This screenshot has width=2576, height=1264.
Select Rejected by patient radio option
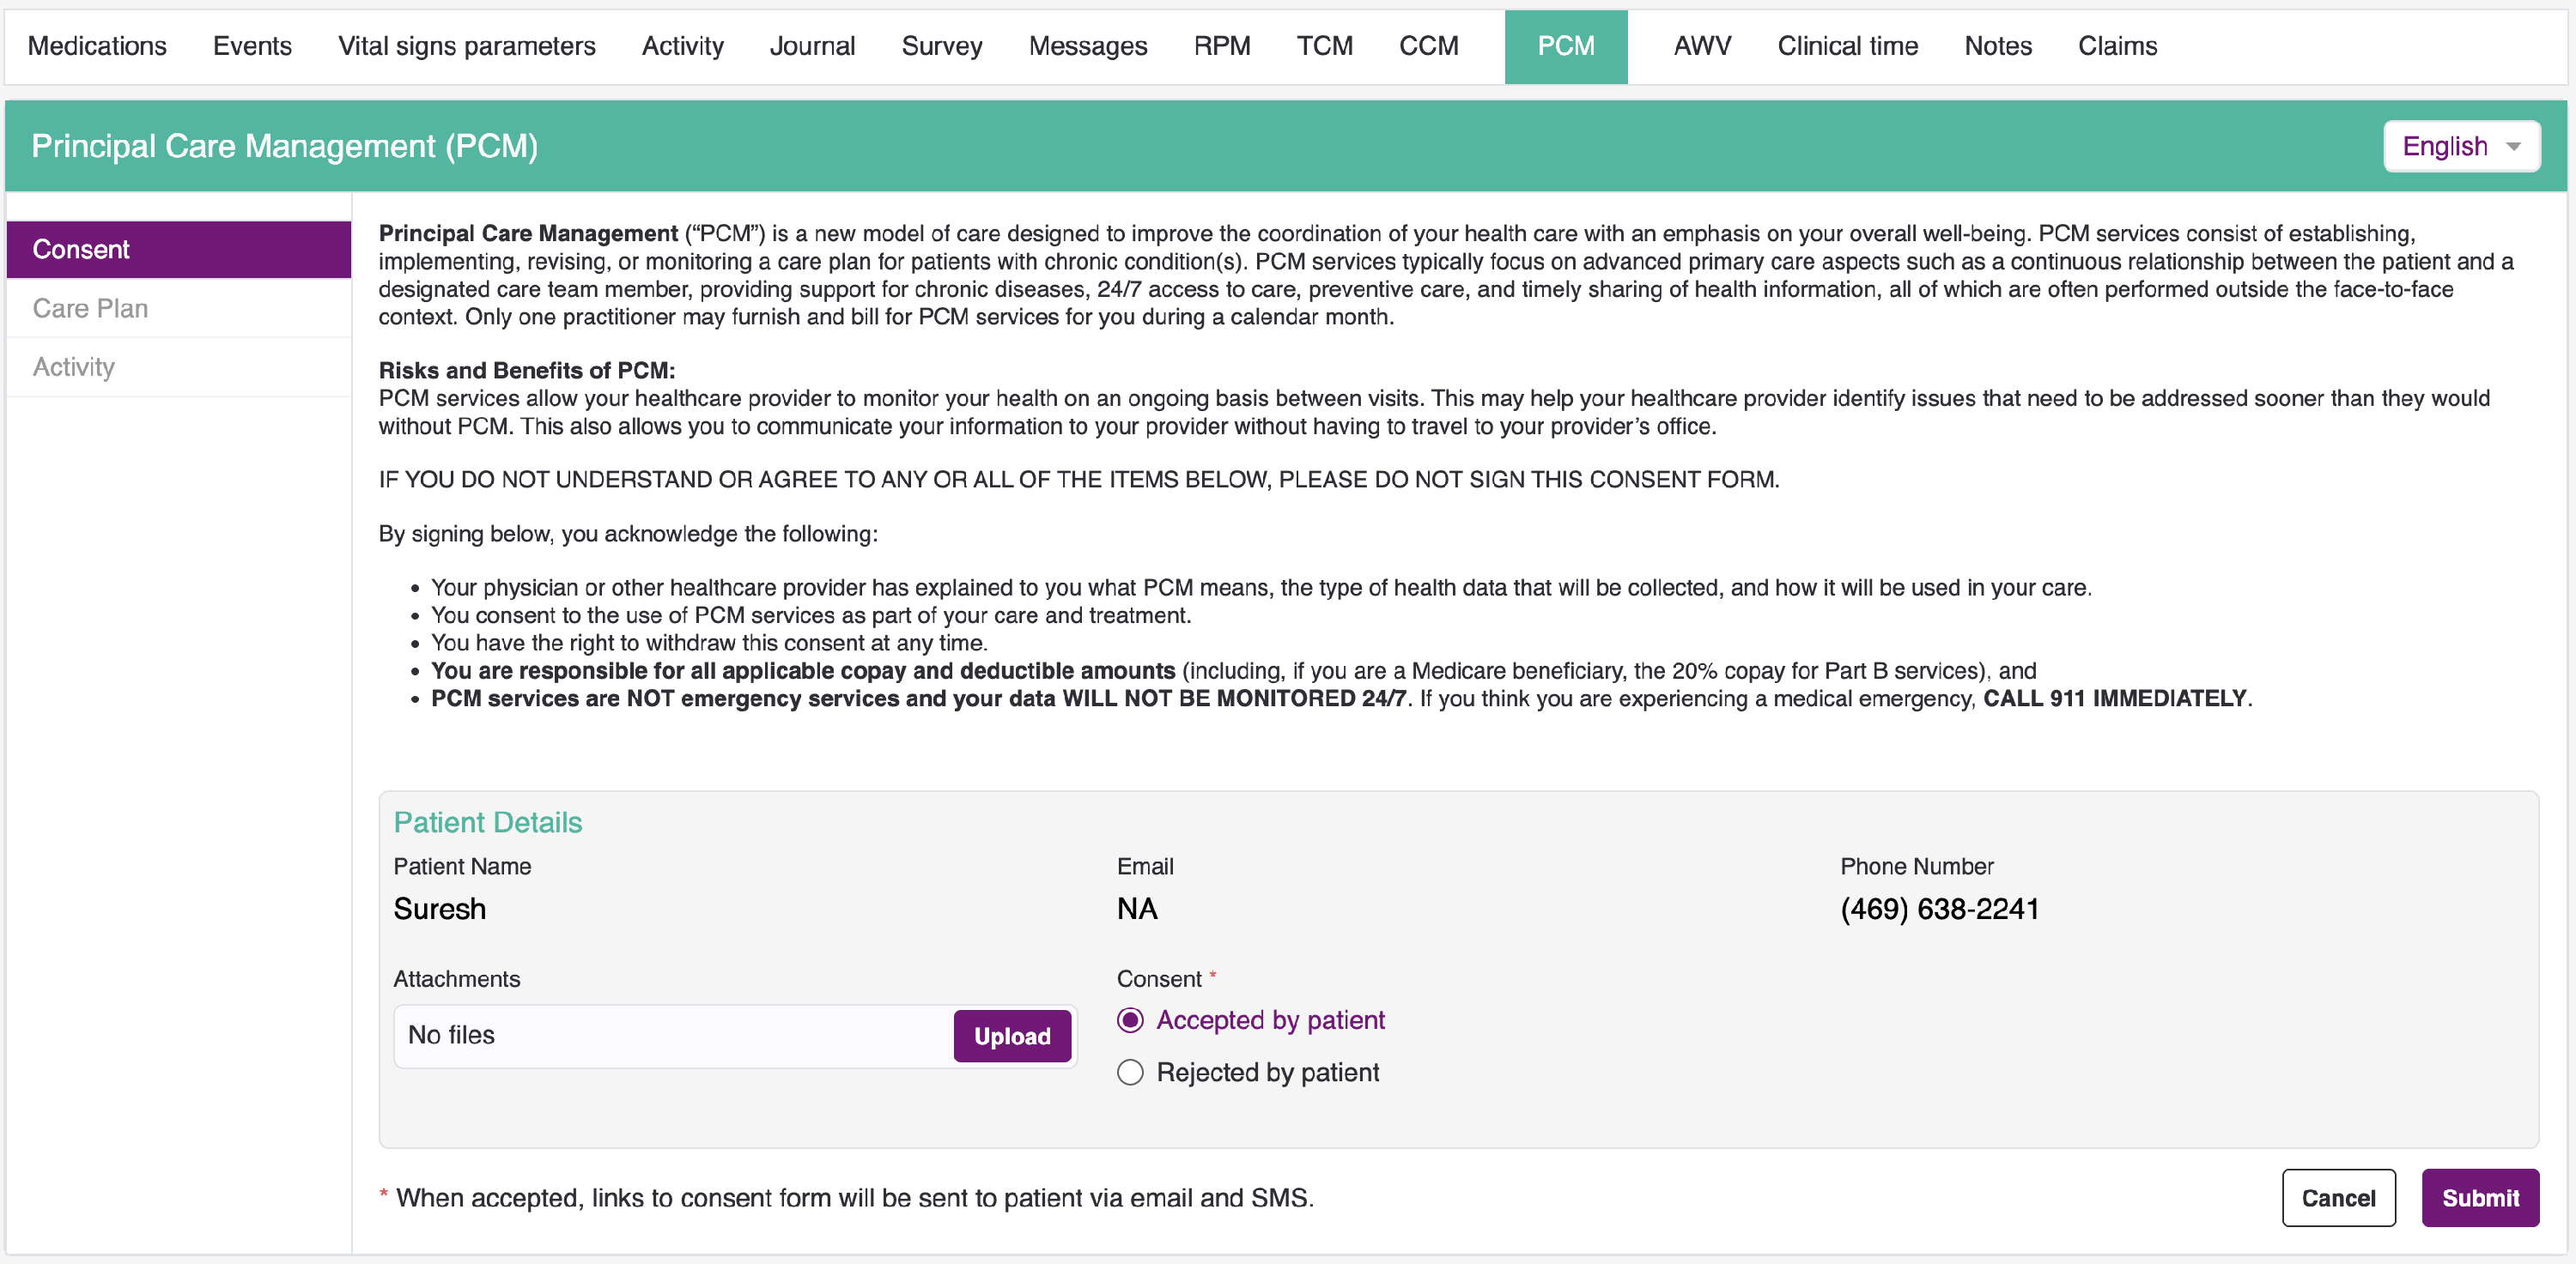point(1130,1072)
